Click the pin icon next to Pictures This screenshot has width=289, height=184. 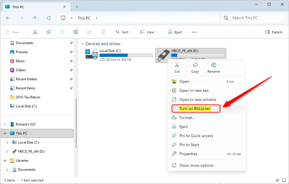71,52
